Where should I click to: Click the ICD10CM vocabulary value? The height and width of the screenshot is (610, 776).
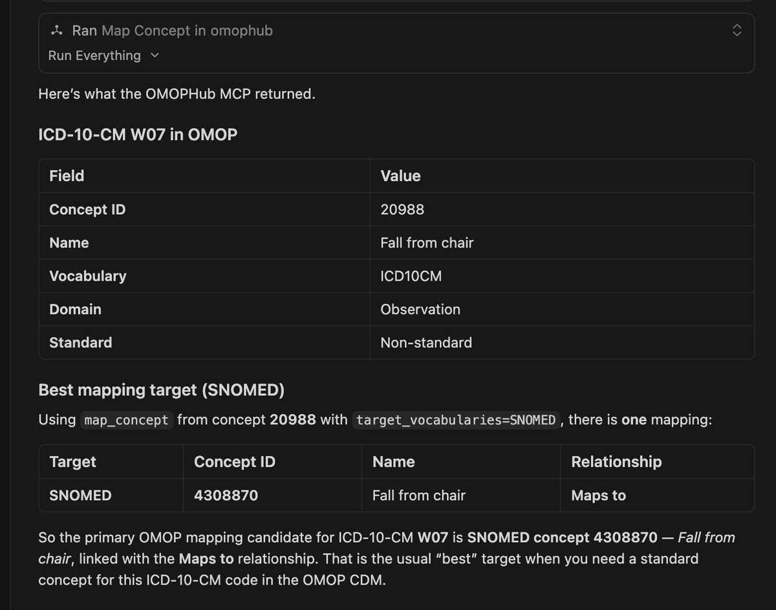(411, 276)
